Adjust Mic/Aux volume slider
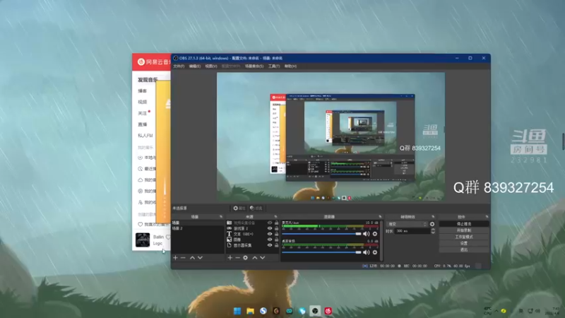 tap(321, 234)
